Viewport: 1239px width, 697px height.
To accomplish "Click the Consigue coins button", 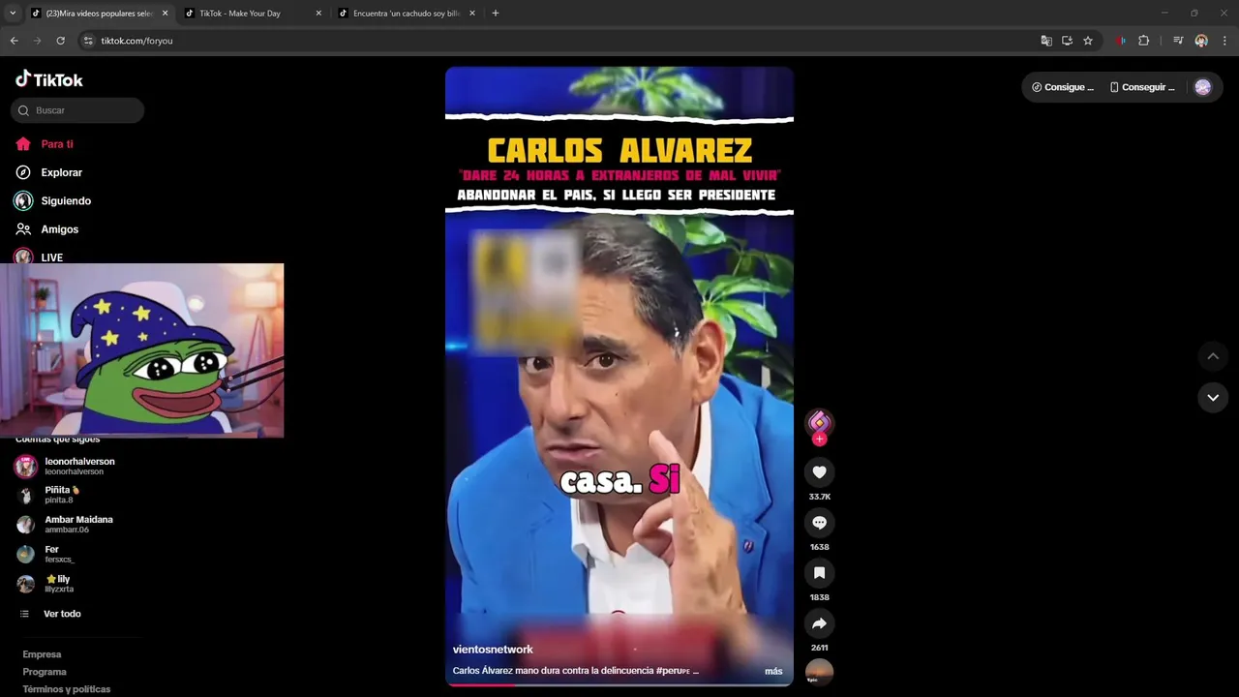I will (1062, 87).
